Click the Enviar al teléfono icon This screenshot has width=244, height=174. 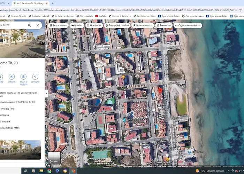[23, 77]
